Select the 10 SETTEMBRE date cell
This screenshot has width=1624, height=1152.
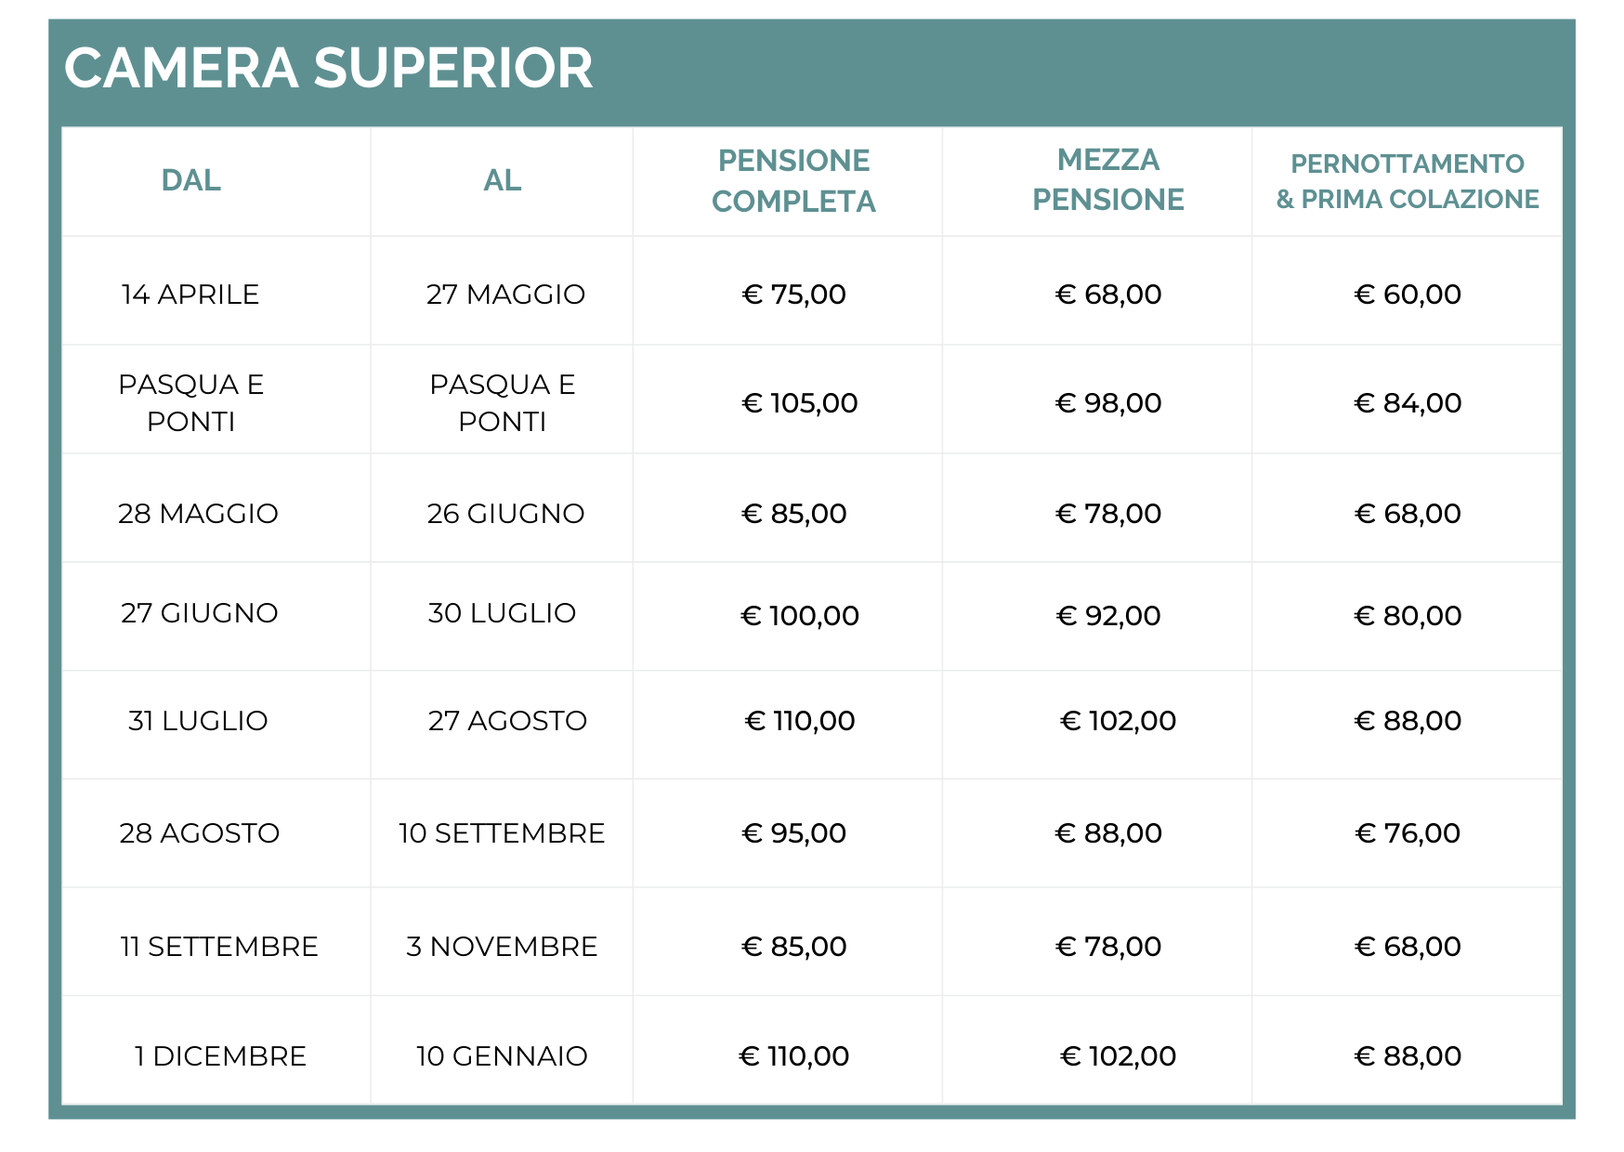pyautogui.click(x=502, y=833)
